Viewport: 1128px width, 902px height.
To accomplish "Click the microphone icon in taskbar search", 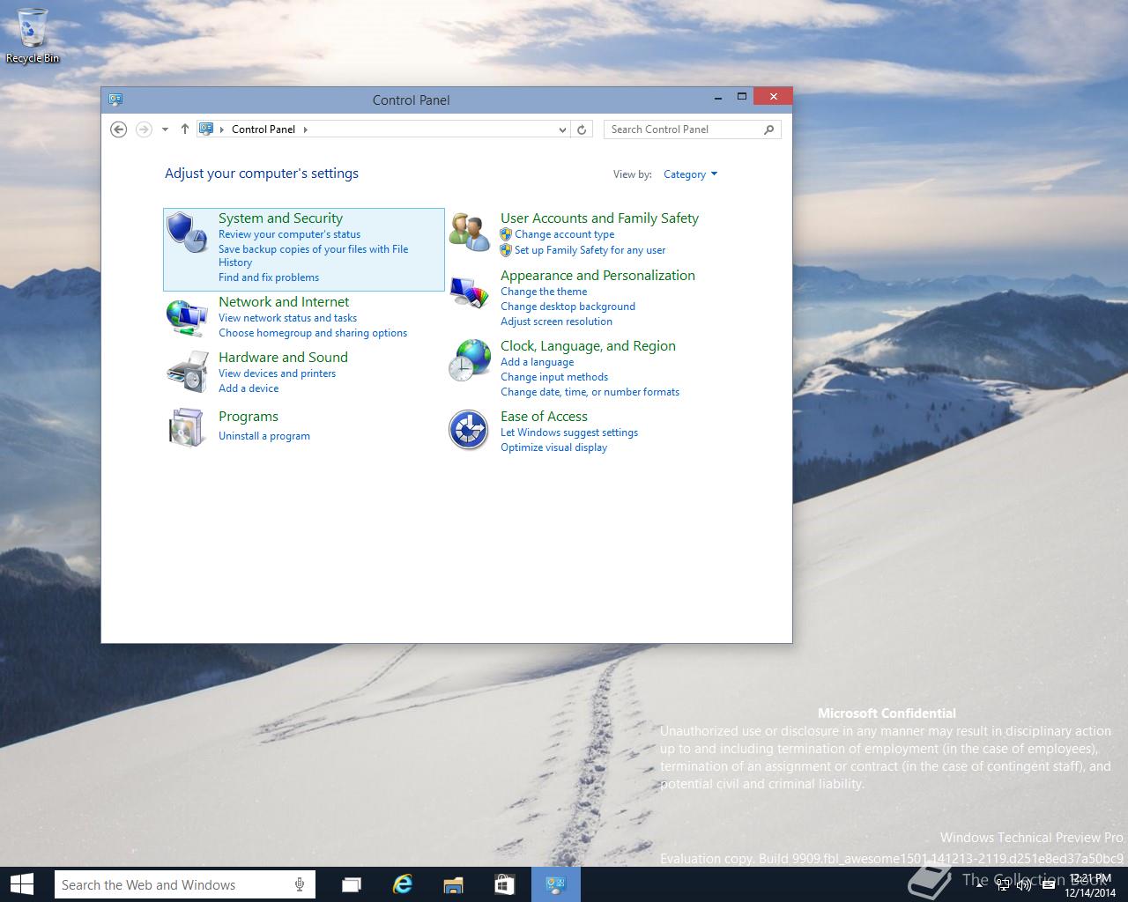I will pyautogui.click(x=300, y=884).
